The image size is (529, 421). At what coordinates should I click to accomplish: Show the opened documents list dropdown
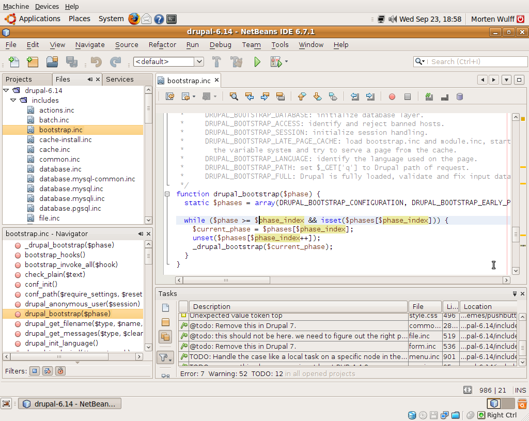(x=506, y=80)
